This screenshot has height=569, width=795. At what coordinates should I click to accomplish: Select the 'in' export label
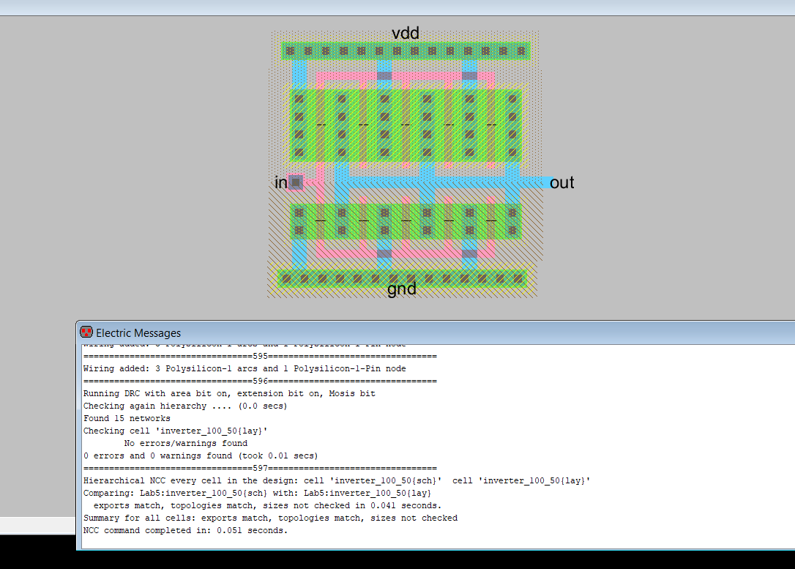click(x=281, y=182)
